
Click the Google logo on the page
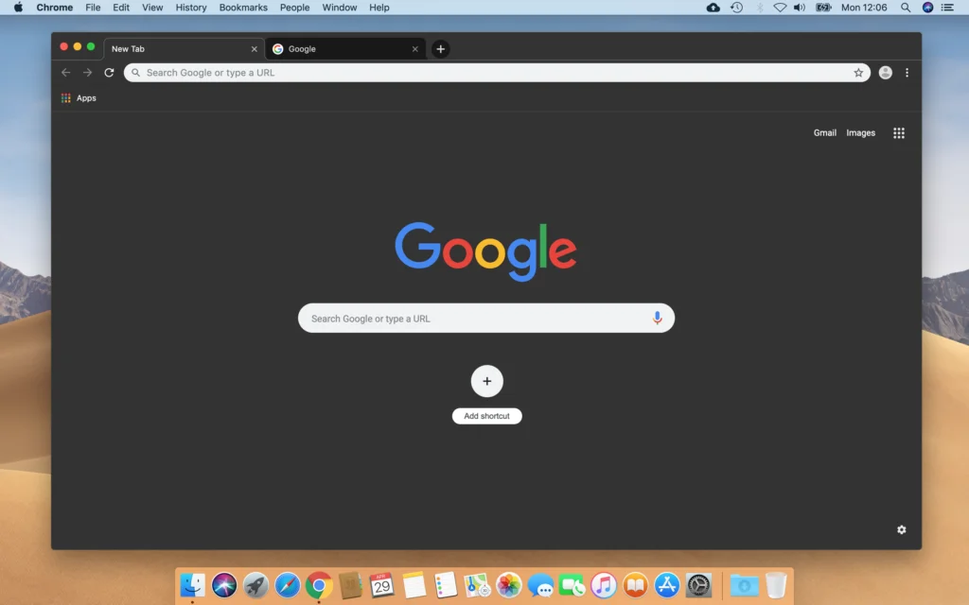(485, 251)
